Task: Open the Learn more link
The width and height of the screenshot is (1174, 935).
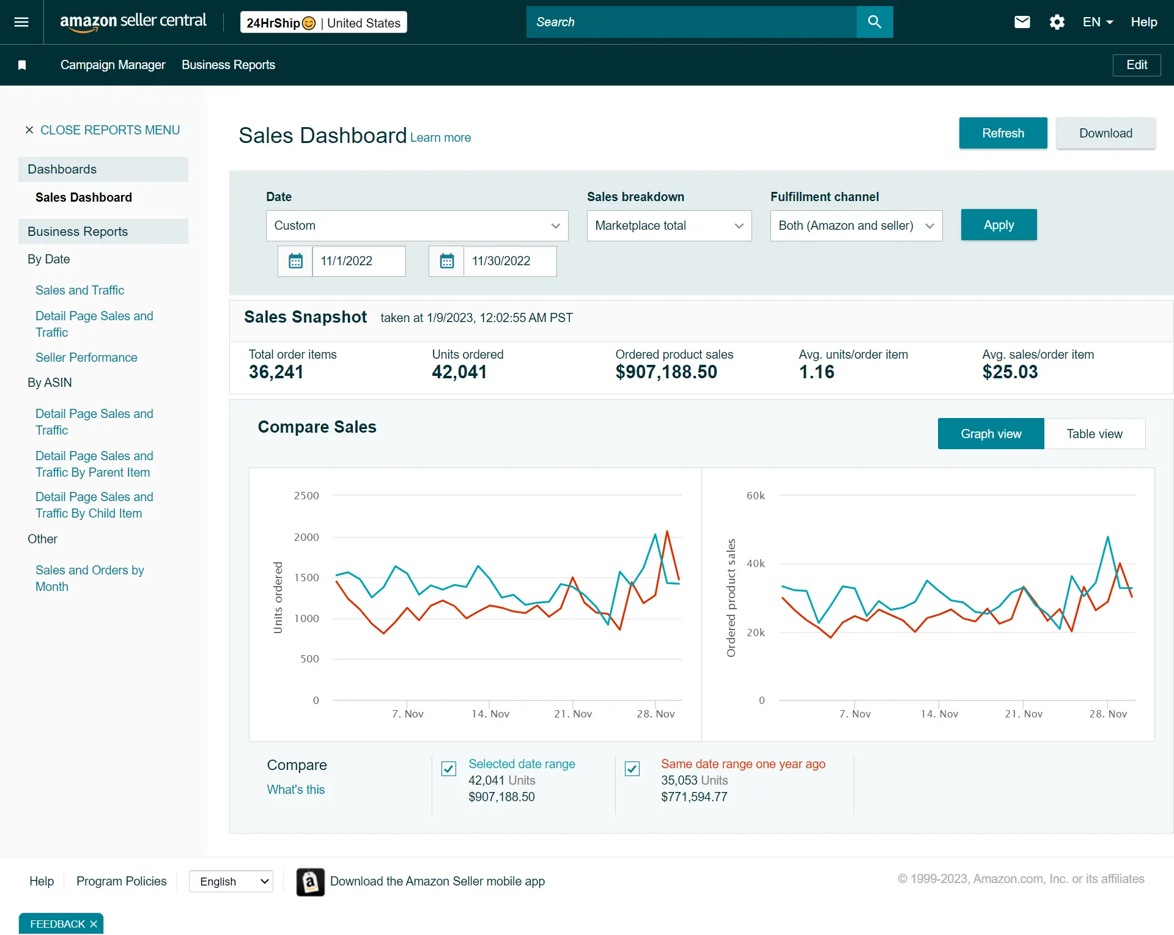Action: [440, 137]
